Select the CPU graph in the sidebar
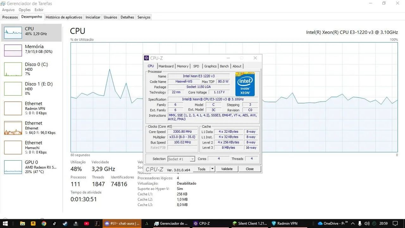Viewport: 405px width, 228px height. pyautogui.click(x=31, y=33)
